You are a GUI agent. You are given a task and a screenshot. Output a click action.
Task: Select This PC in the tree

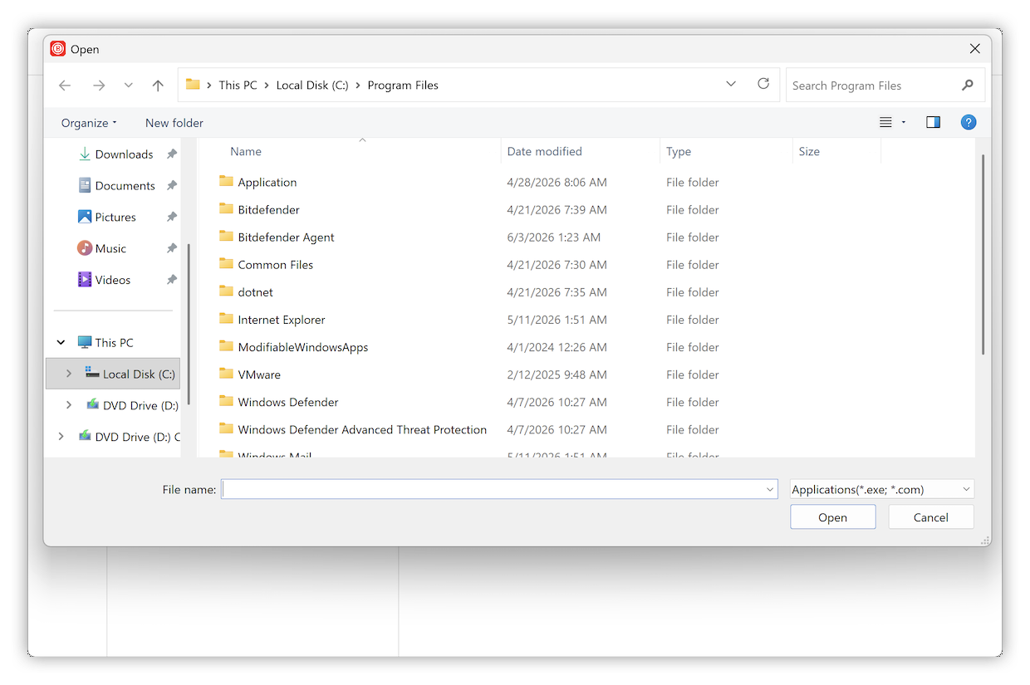114,343
